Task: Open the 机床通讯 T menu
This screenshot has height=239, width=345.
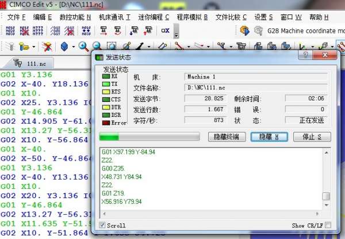Action: 114,17
